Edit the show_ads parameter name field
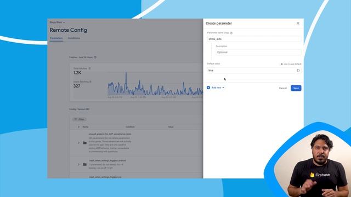This screenshot has height=197, width=351. tap(254, 39)
